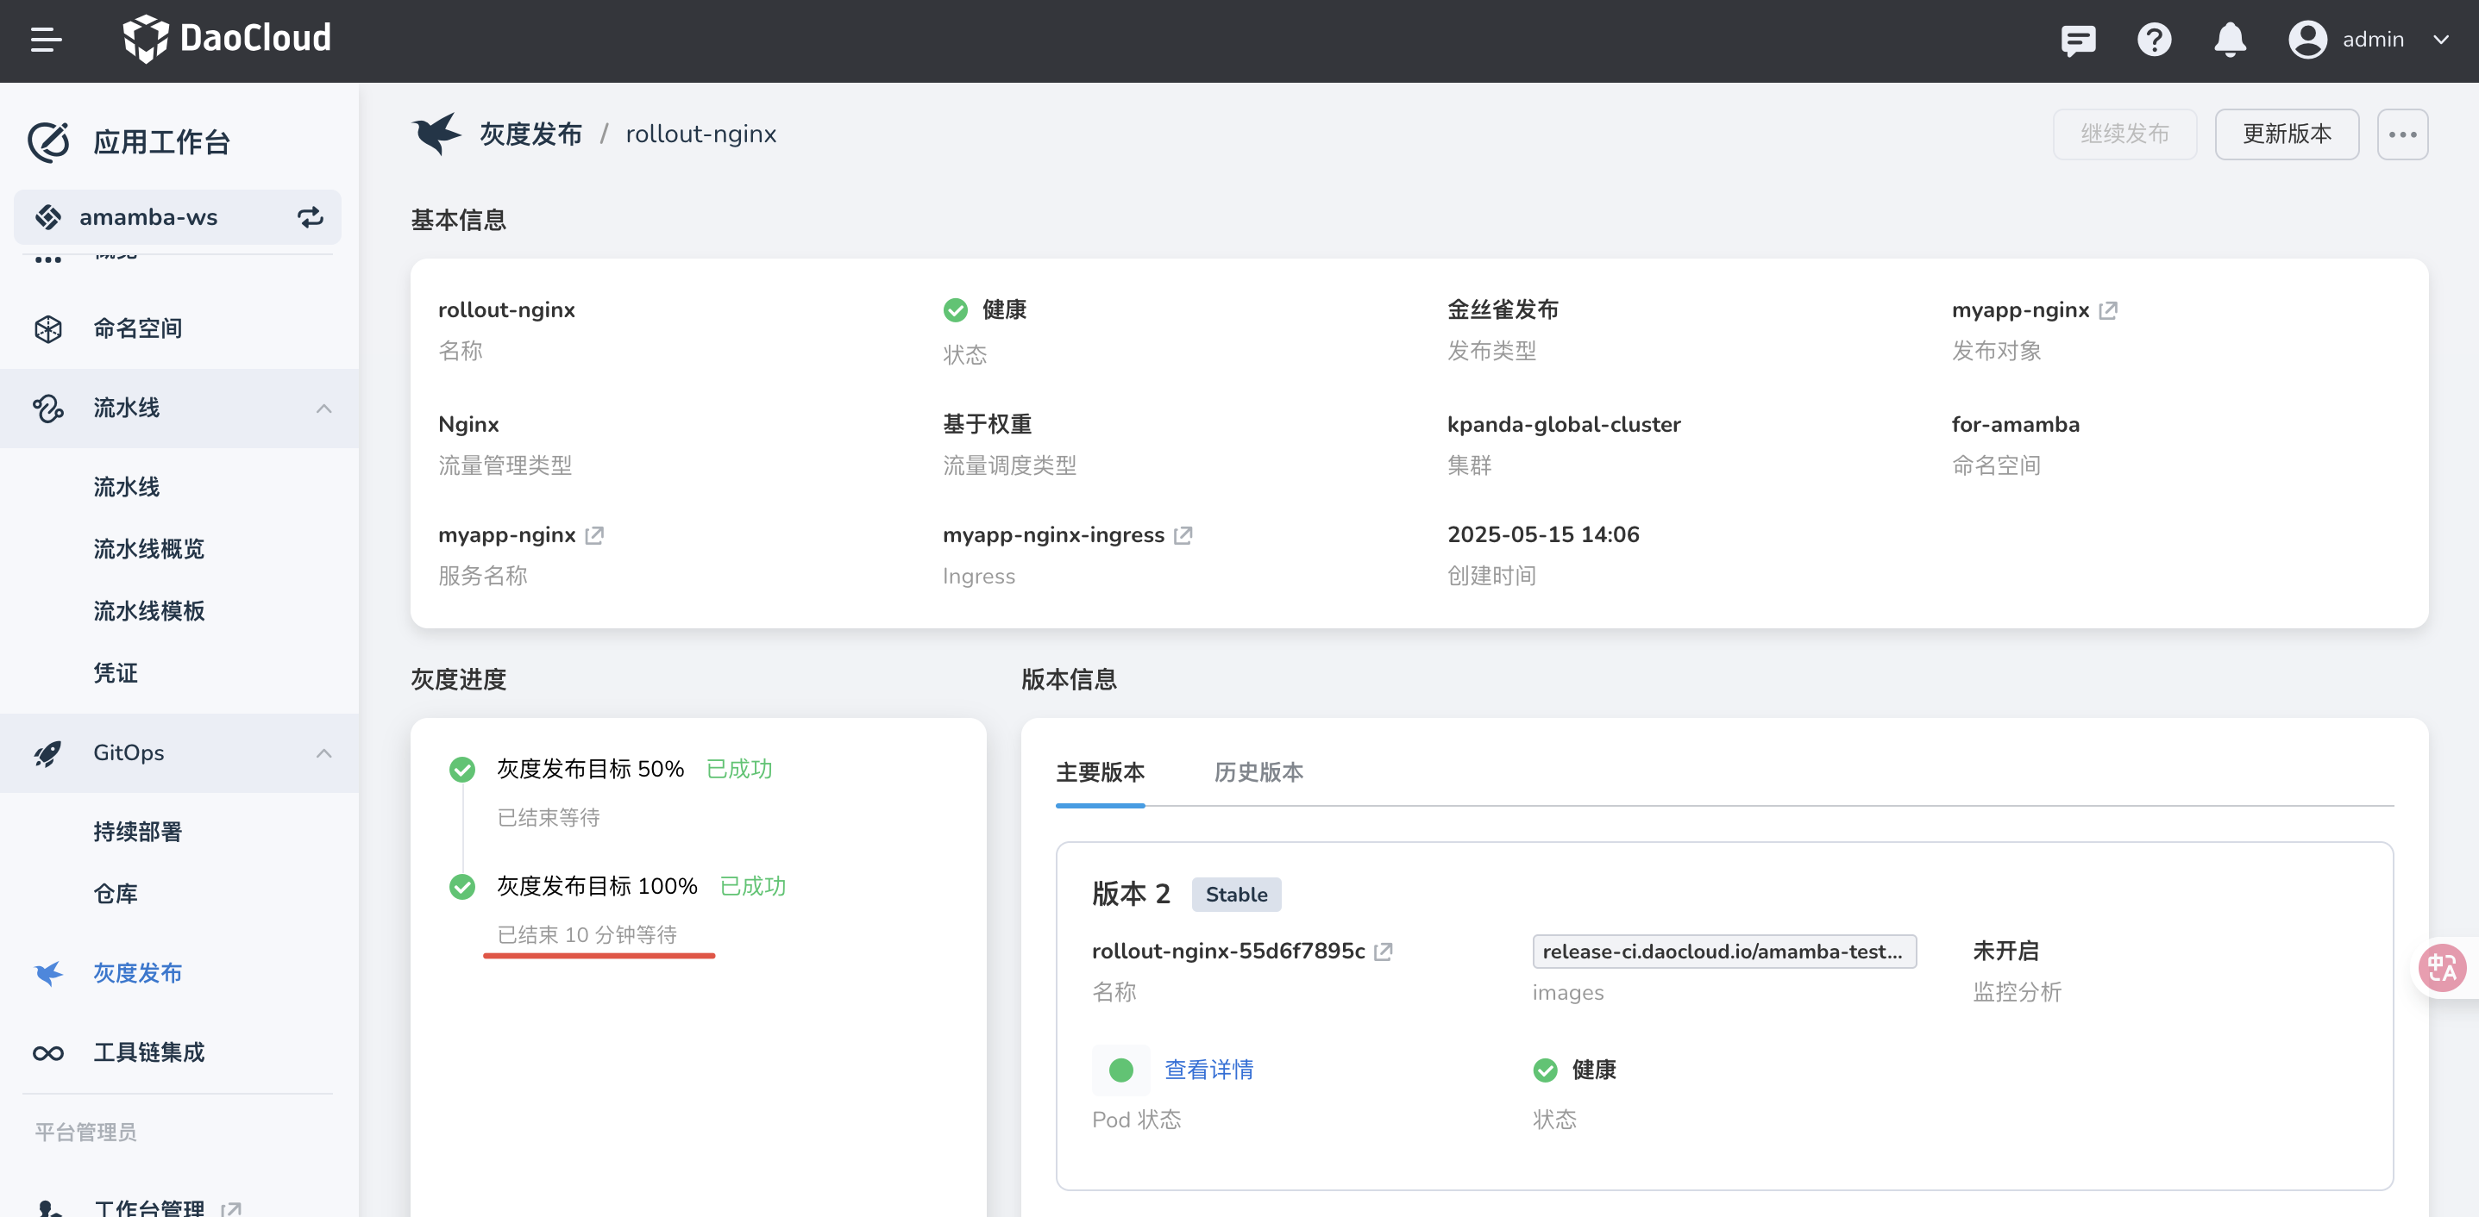Toggle the hamburger sidebar menu icon
This screenshot has width=2479, height=1217.
tap(45, 40)
